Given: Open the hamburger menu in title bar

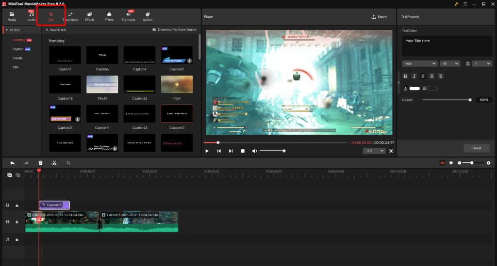Looking at the screenshot, I should [465, 4].
